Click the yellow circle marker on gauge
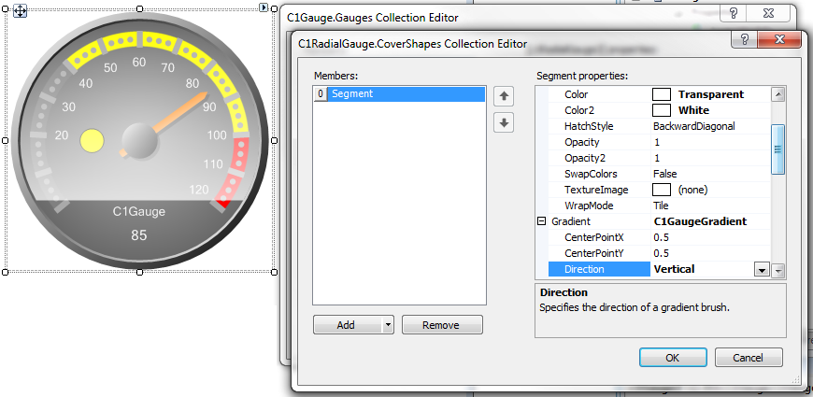Image resolution: width=813 pixels, height=397 pixels. click(x=92, y=141)
